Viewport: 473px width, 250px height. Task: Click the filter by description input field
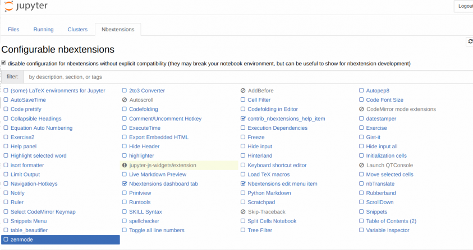(248, 77)
